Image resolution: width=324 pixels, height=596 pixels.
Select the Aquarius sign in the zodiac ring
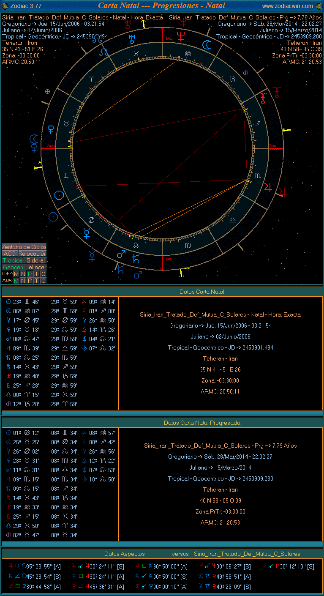point(188,54)
